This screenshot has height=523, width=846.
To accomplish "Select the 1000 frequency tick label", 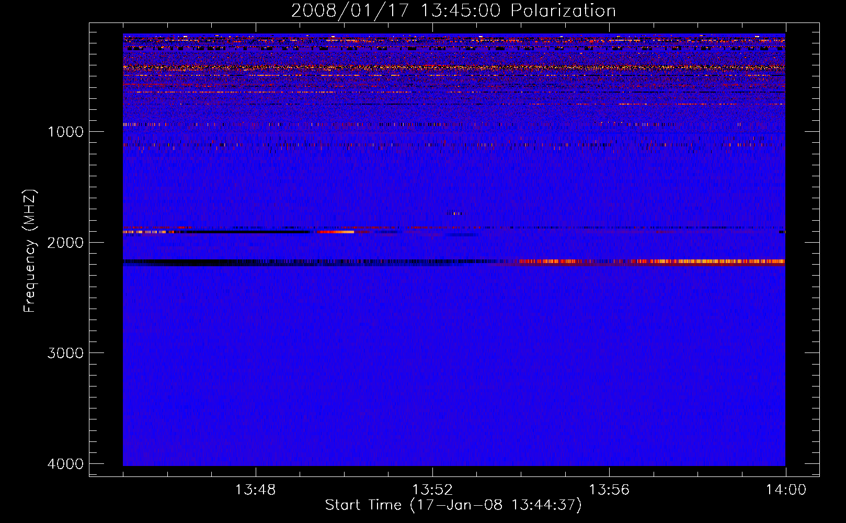I will pos(65,132).
